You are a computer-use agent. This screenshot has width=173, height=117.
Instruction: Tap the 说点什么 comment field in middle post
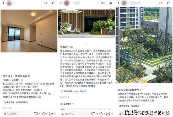point(74,114)
